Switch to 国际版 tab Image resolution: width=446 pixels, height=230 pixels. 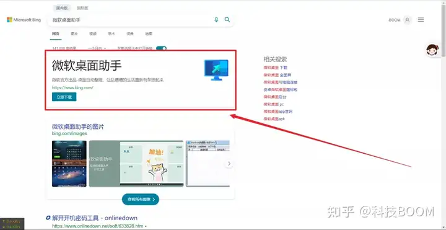click(82, 8)
